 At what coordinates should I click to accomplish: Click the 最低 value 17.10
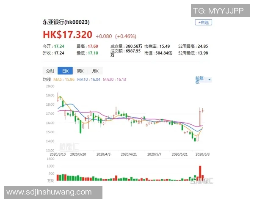93,53
